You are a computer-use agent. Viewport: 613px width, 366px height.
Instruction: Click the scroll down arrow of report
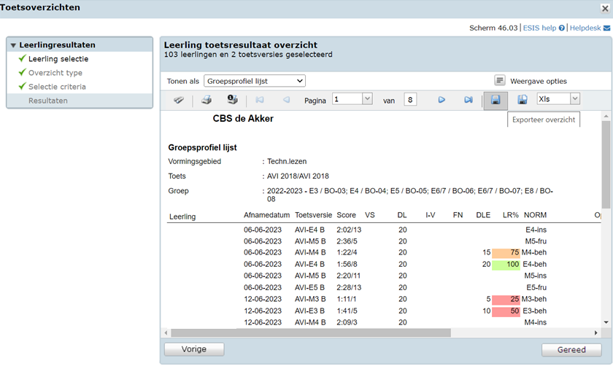(606, 323)
